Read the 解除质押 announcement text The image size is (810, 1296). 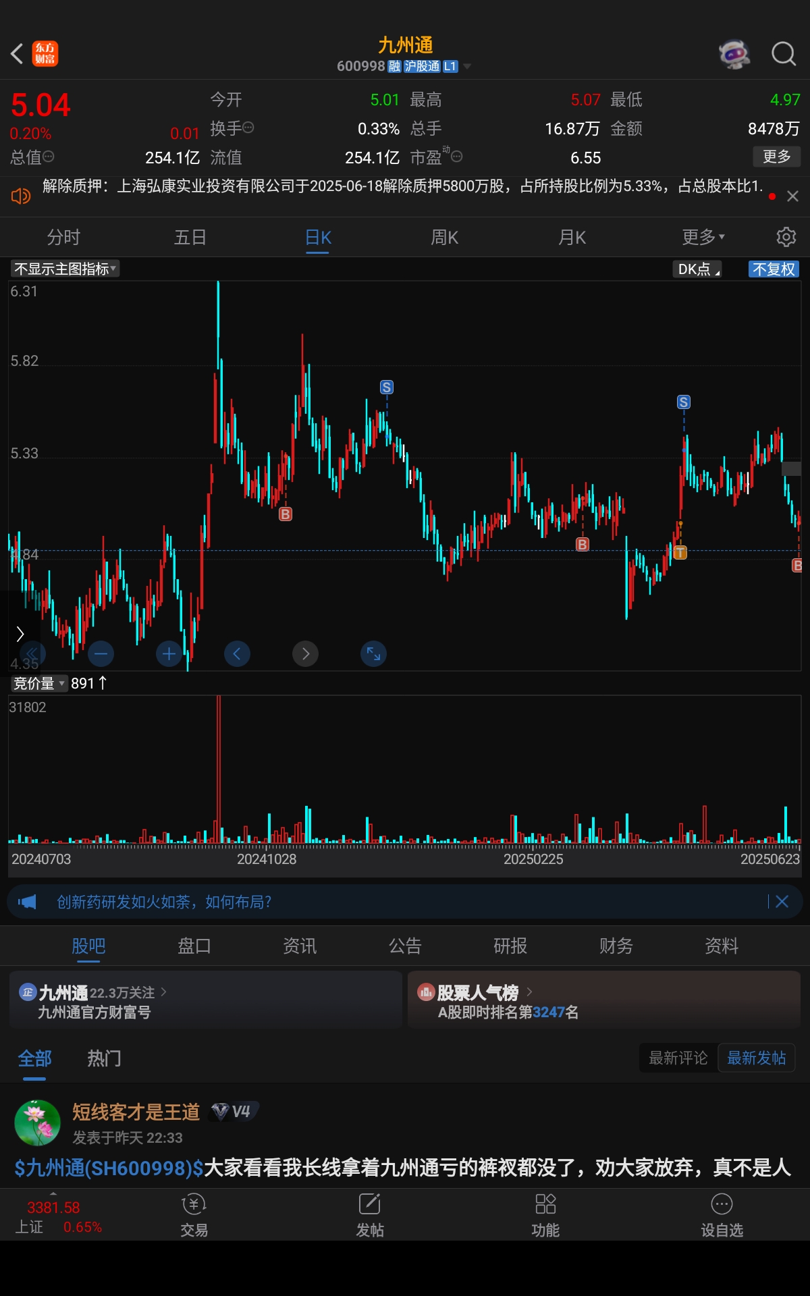402,186
